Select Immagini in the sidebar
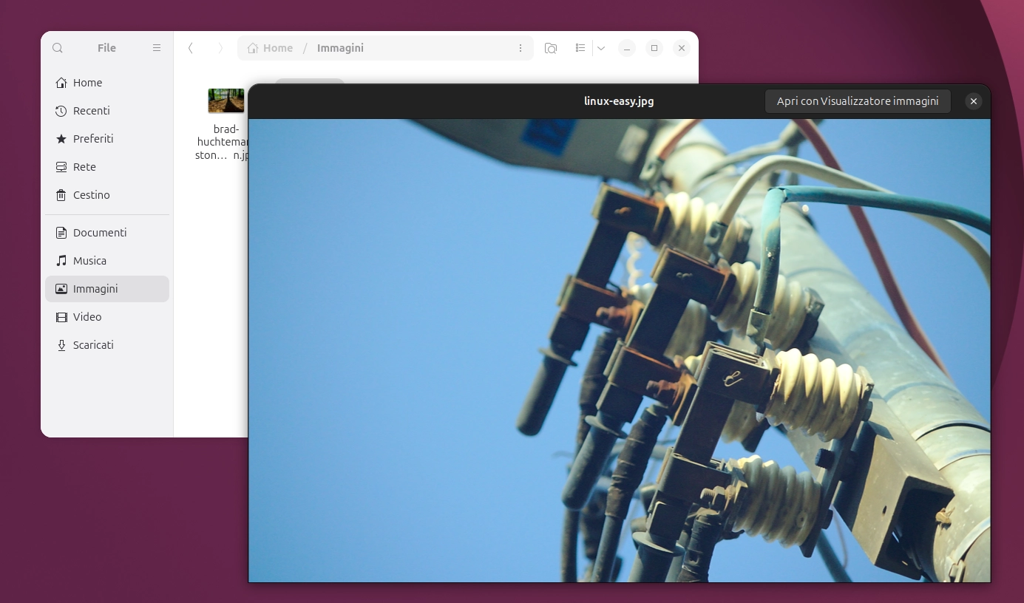The width and height of the screenshot is (1024, 603). pyautogui.click(x=107, y=289)
